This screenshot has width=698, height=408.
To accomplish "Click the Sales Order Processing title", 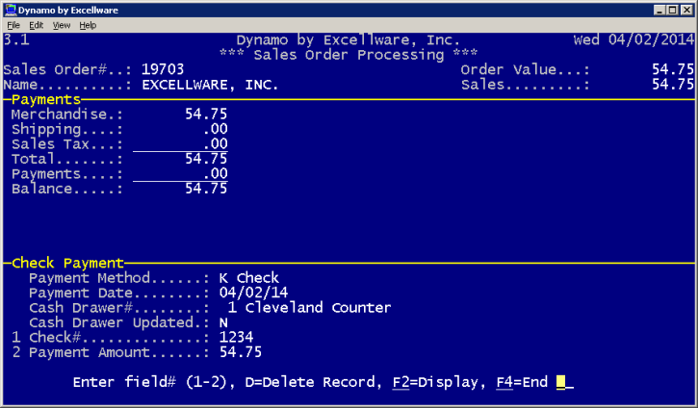I will (x=349, y=55).
